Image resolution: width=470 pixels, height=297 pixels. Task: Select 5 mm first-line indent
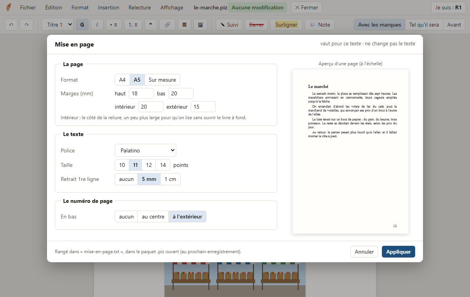point(149,179)
